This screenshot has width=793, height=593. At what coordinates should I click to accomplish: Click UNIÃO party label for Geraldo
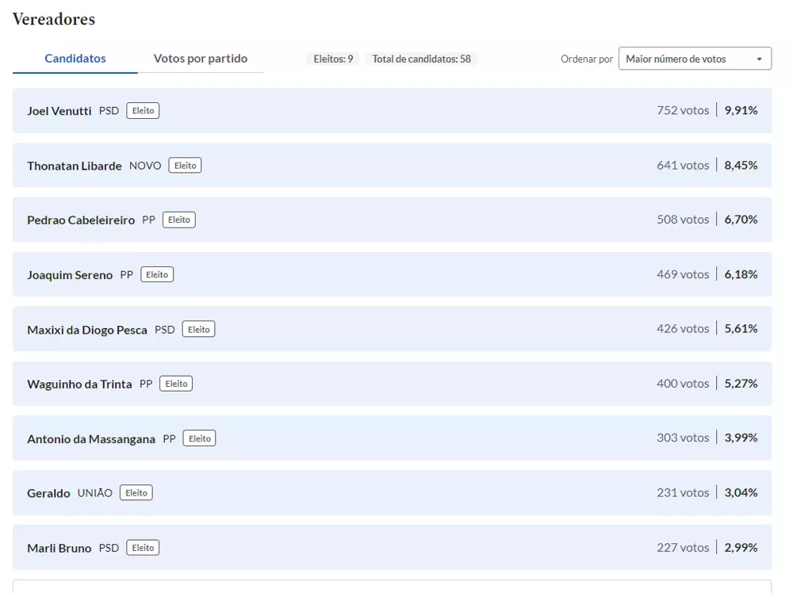[95, 493]
